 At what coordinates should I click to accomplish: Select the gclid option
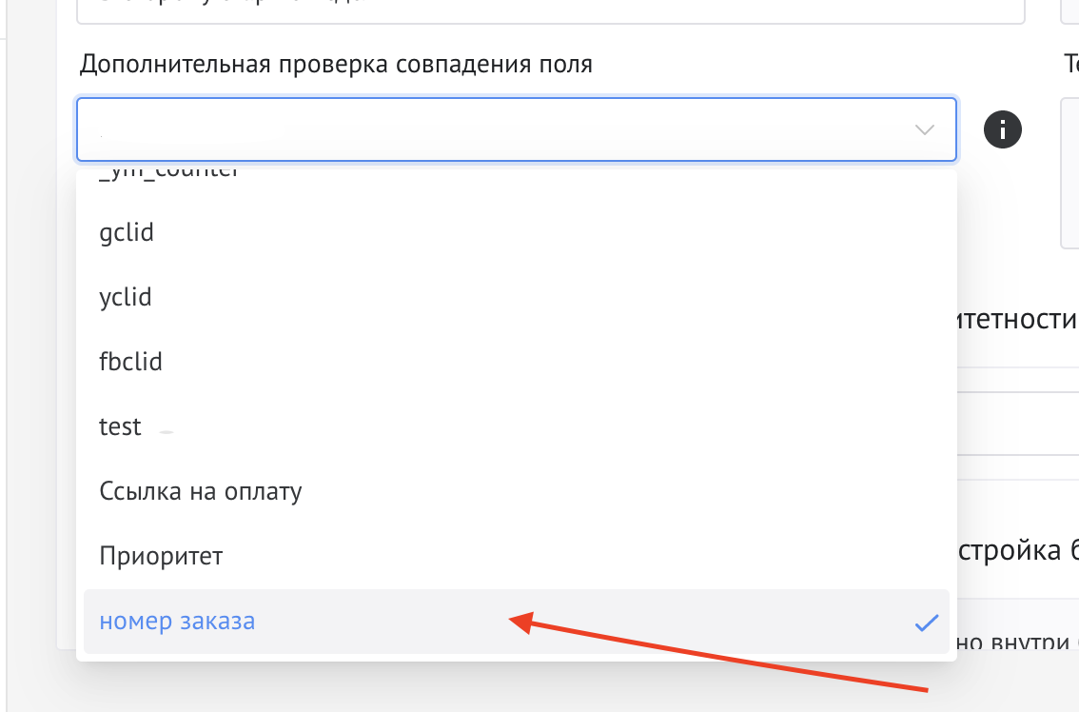click(x=127, y=233)
